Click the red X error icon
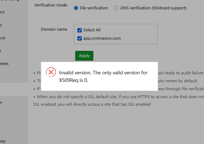Viewport: 204px width, 144px height. 51,72
